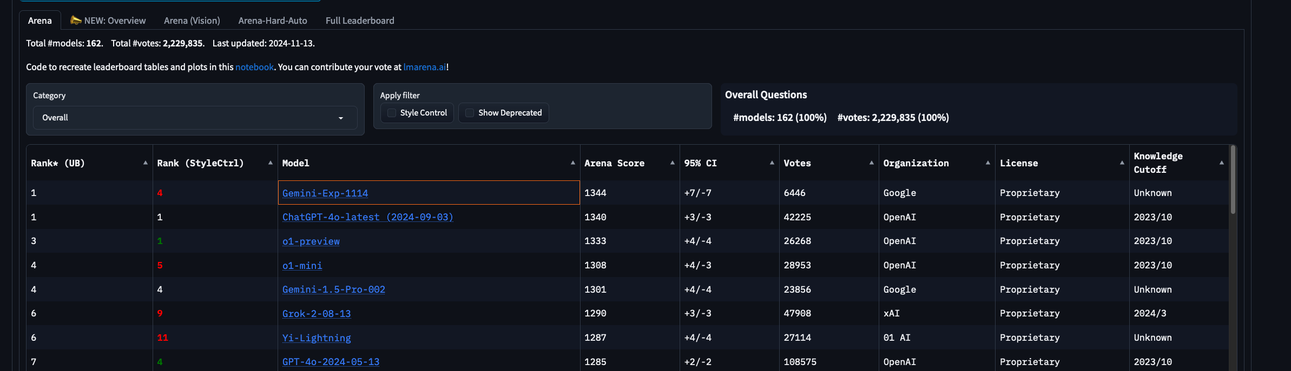This screenshot has width=1291, height=371.
Task: Click the Last updated: 2024-11-13 text
Action: click(264, 43)
